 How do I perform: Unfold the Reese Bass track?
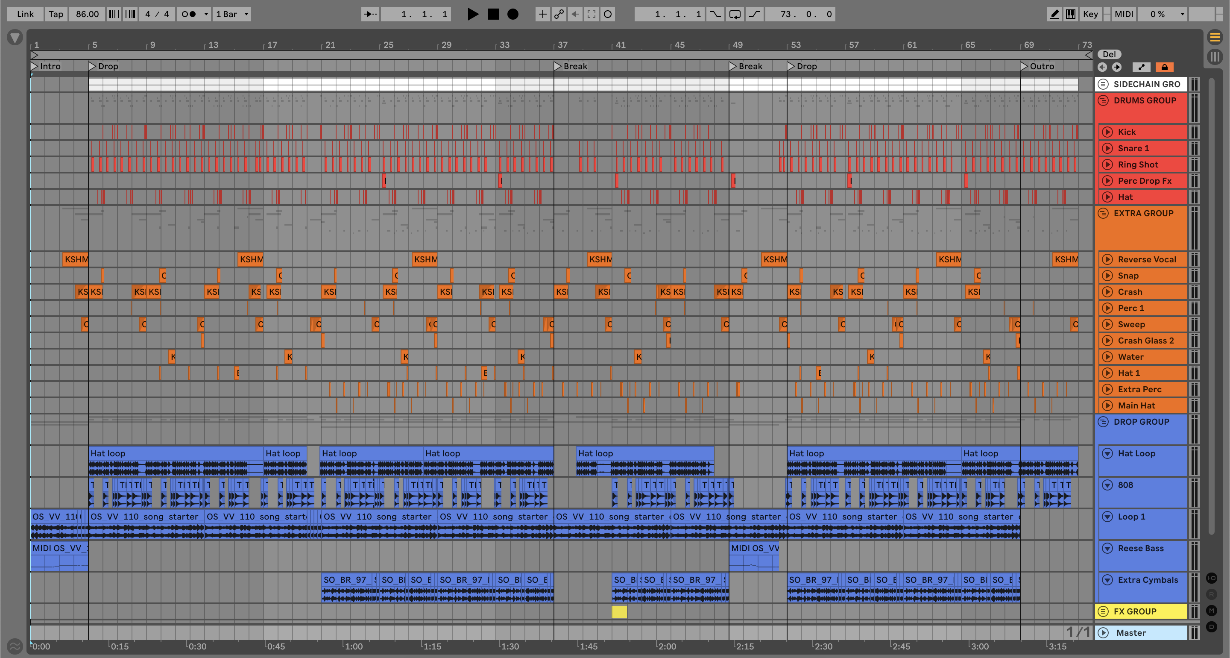tap(1107, 548)
